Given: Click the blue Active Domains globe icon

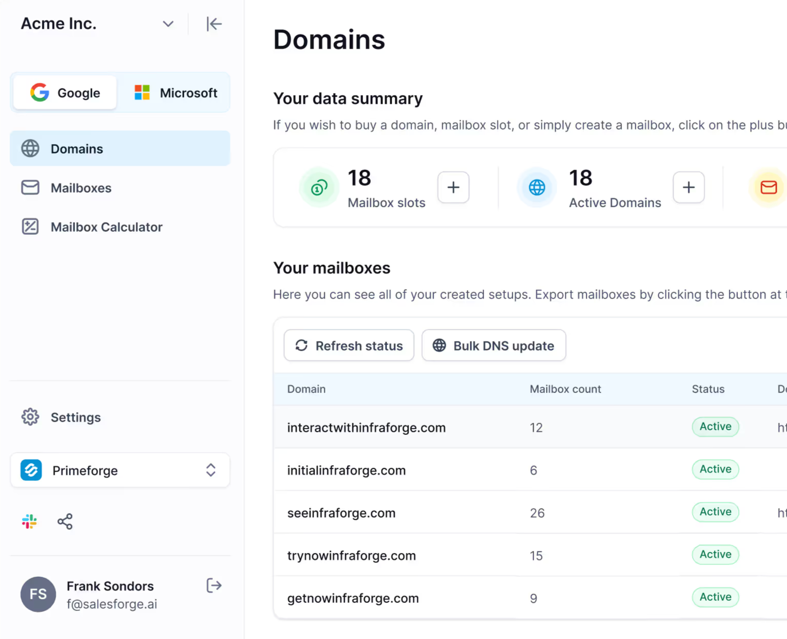Looking at the screenshot, I should (537, 187).
